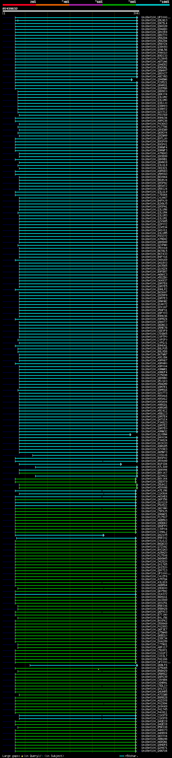The width and height of the screenshot is (172, 758).
Task: Select hit label UniRef100_P50522
Action: [154, 506]
